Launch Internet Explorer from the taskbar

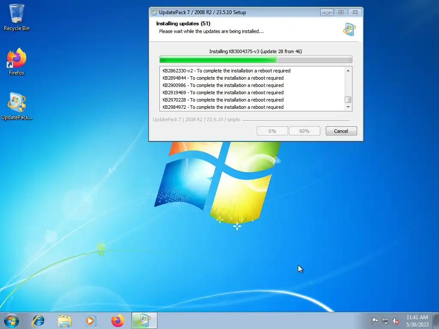(x=38, y=320)
